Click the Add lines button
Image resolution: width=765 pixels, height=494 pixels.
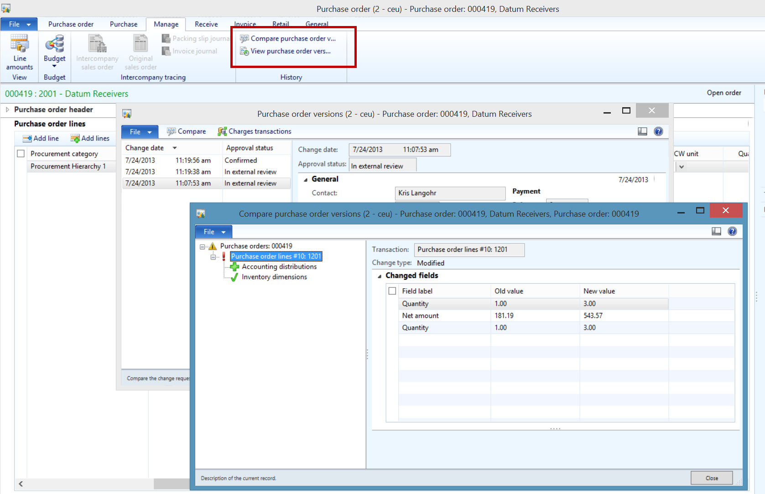tap(90, 138)
